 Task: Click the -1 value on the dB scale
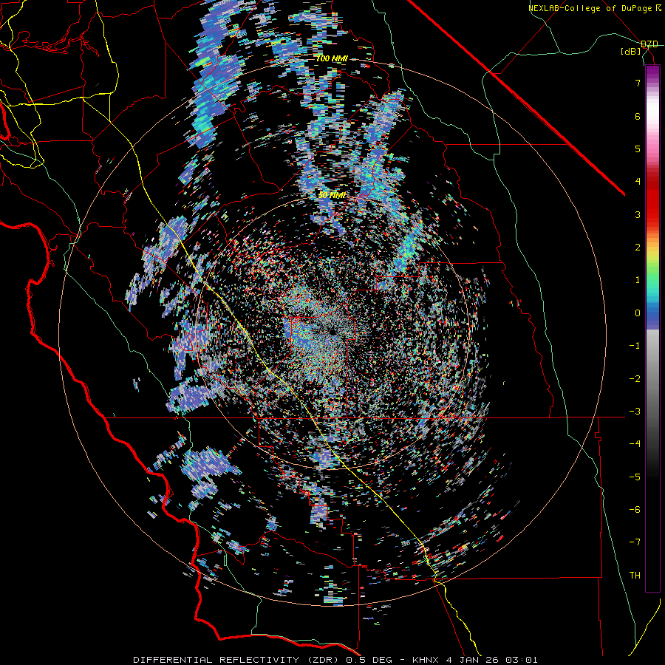pos(635,346)
